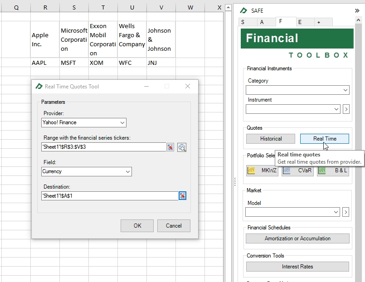
Task: Click the Historical quotes button
Action: pos(271,139)
